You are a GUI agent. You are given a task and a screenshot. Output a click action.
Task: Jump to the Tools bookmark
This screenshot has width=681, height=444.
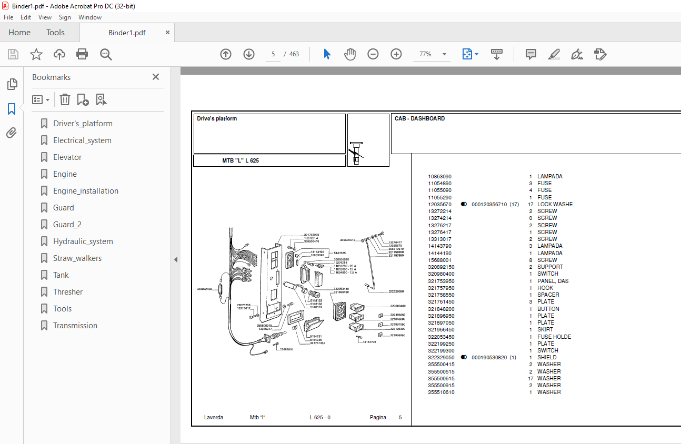pos(63,309)
